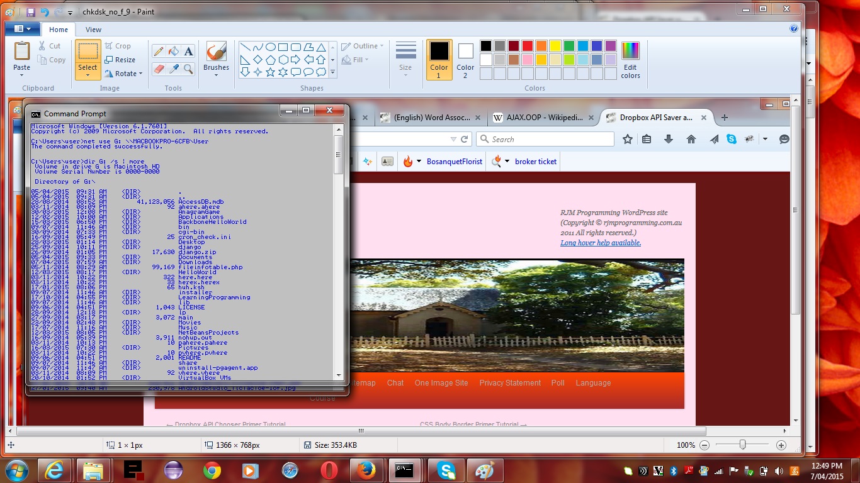This screenshot has height=483, width=860.
Task: Open the Edit colors dialog
Action: click(630, 60)
